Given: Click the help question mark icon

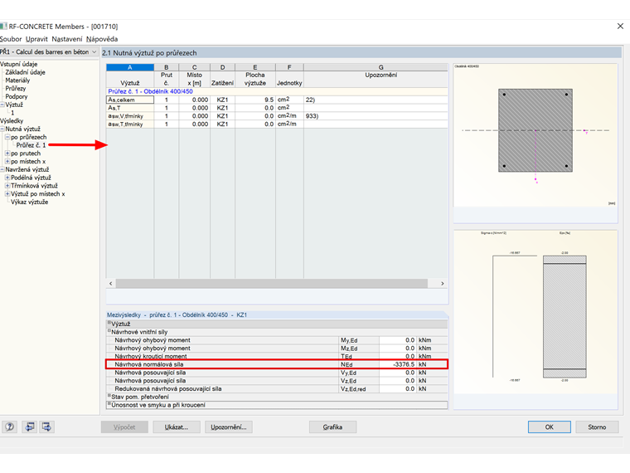Looking at the screenshot, I should click(10, 427).
